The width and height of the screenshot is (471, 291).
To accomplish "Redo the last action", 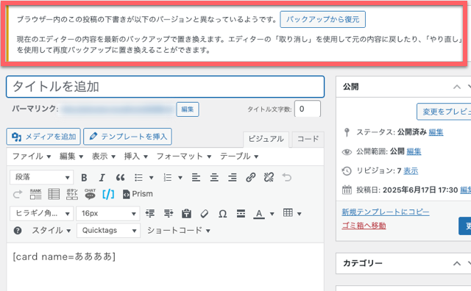I will point(18,195).
